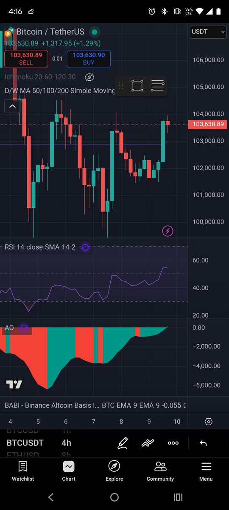The image size is (229, 510).
Task: Select the Ichimoku 20 60 120 30 label
Action: coord(40,77)
